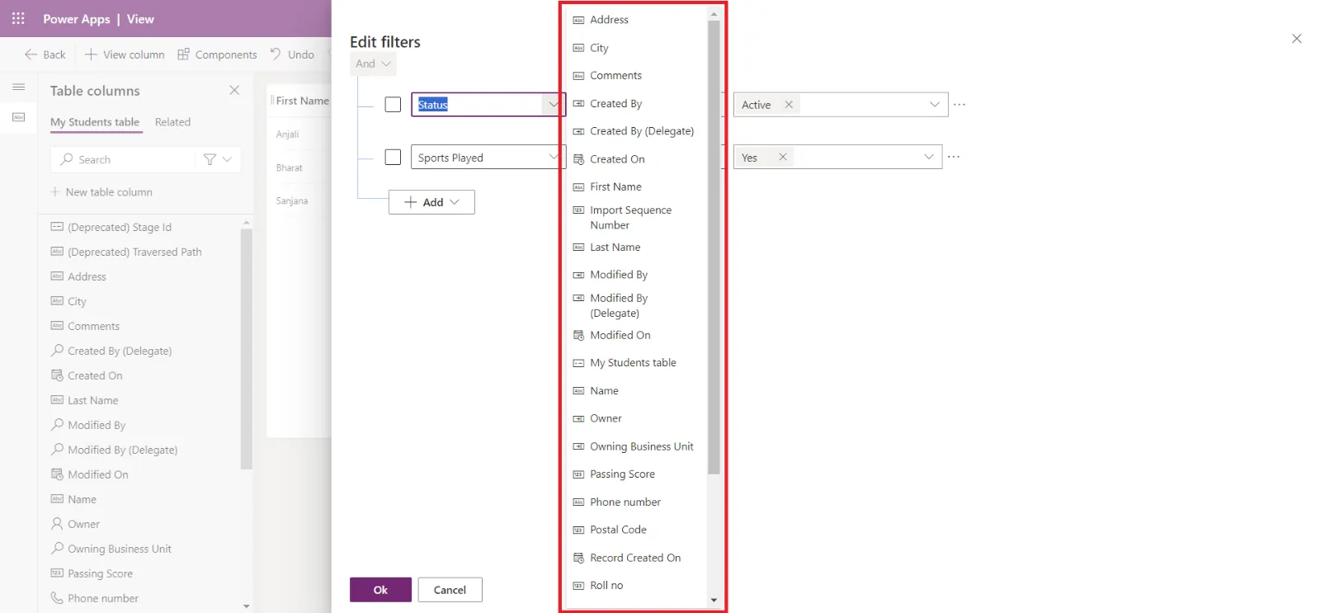
Task: Click the Ok button
Action: (x=380, y=590)
